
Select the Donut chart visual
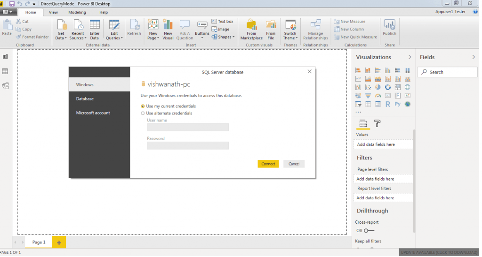click(388, 87)
